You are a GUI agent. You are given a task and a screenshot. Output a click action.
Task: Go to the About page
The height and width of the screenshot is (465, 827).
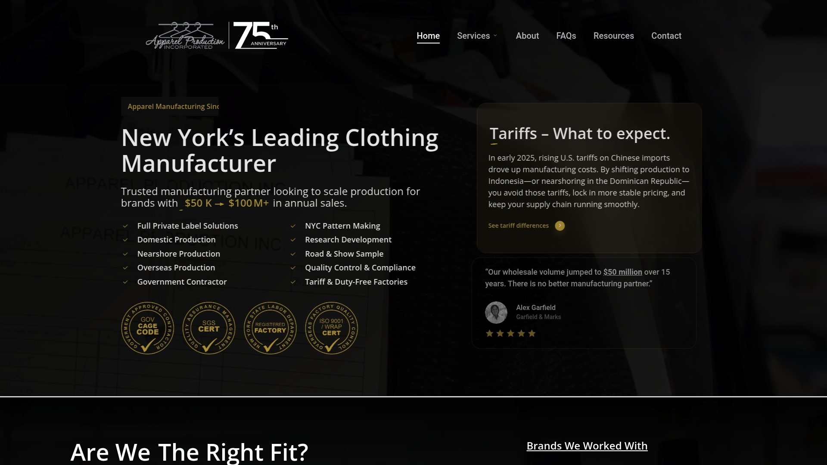527,36
